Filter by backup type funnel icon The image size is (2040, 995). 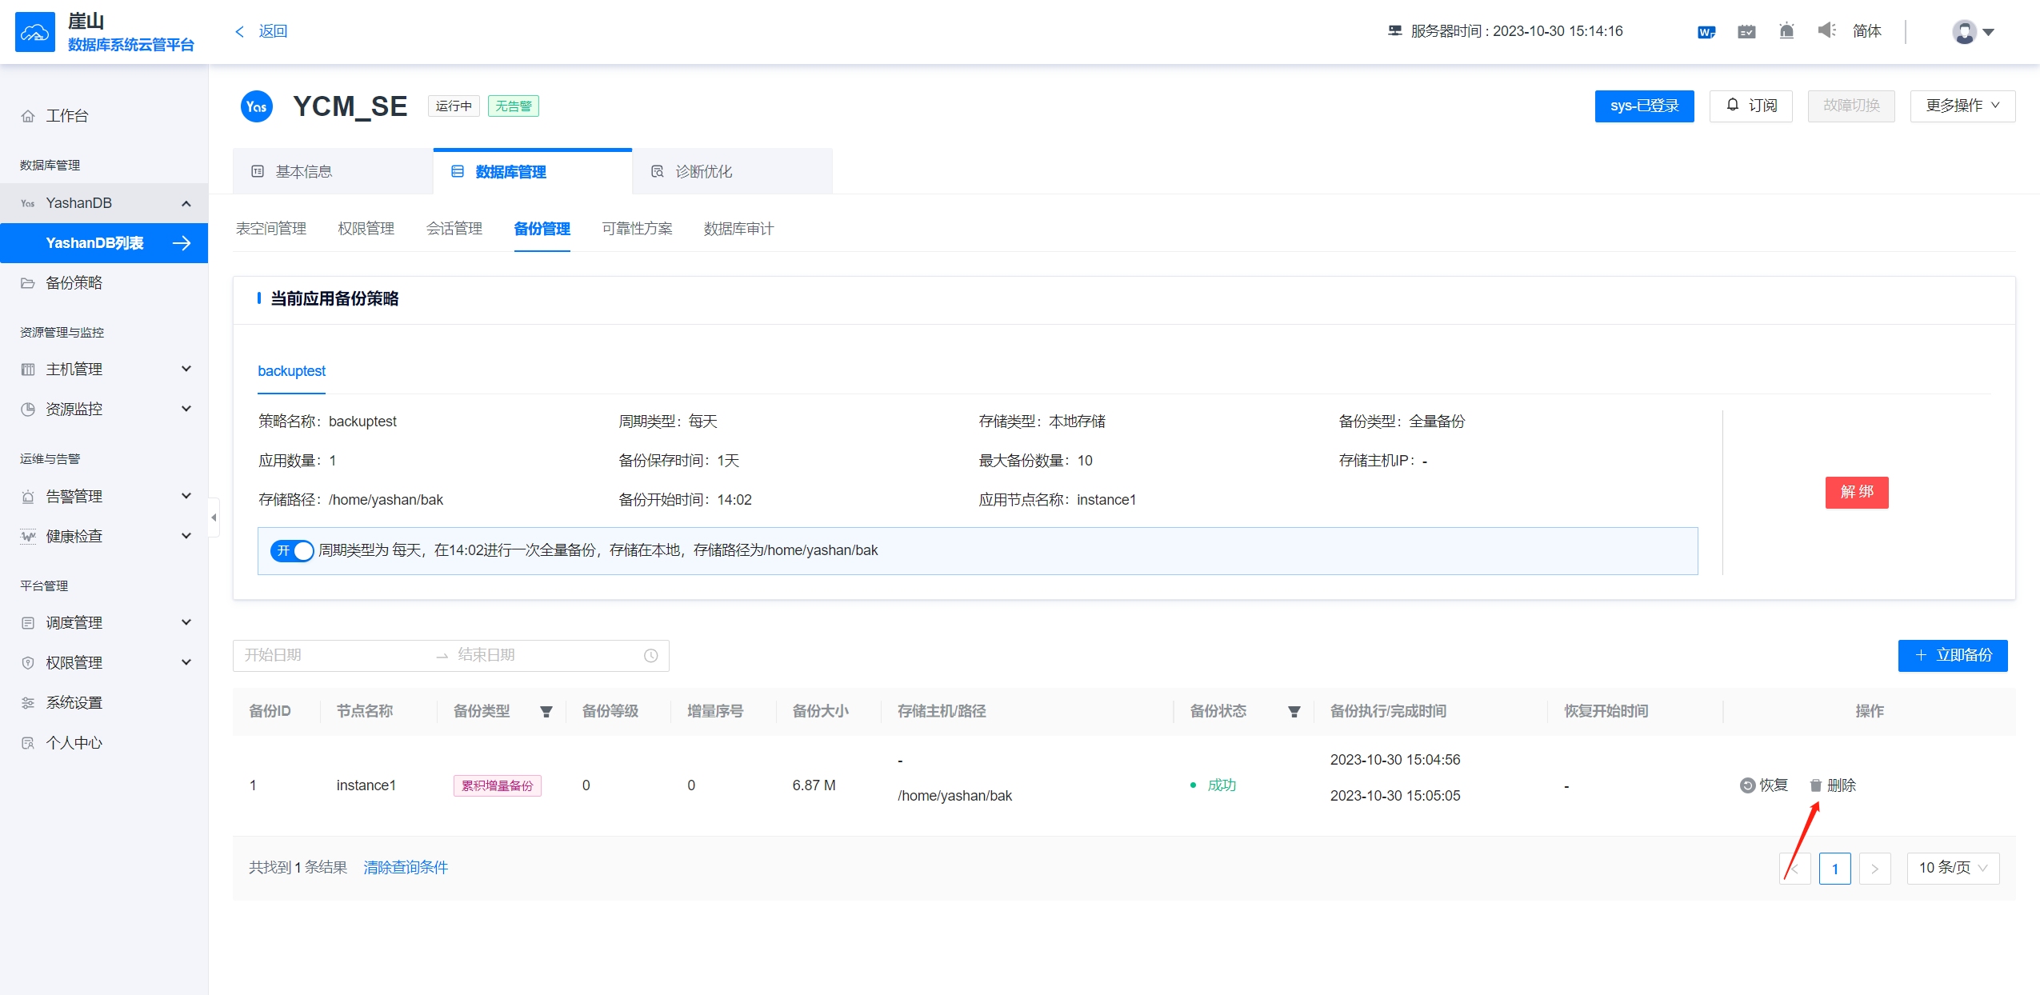click(546, 712)
